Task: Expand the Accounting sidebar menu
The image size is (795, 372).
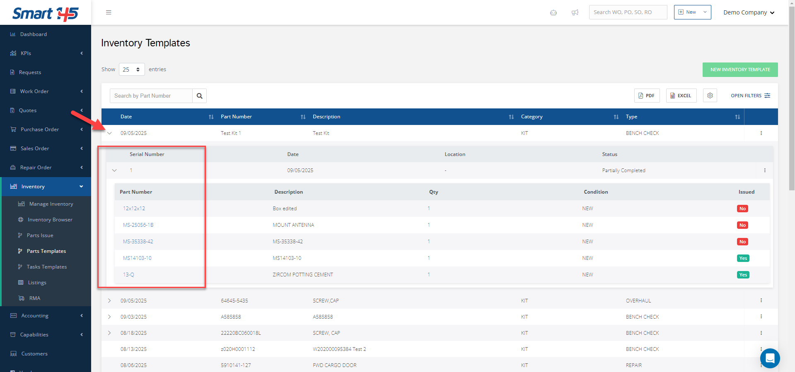Action: pyautogui.click(x=46, y=316)
